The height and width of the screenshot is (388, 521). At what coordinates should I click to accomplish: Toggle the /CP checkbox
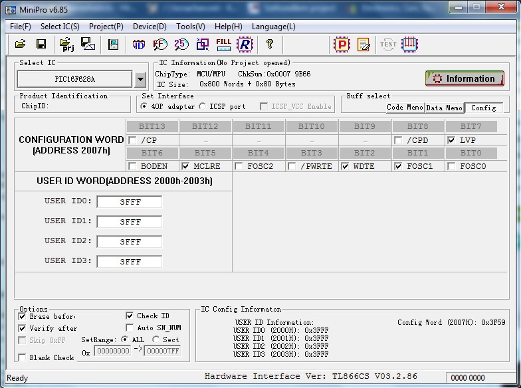click(x=133, y=140)
